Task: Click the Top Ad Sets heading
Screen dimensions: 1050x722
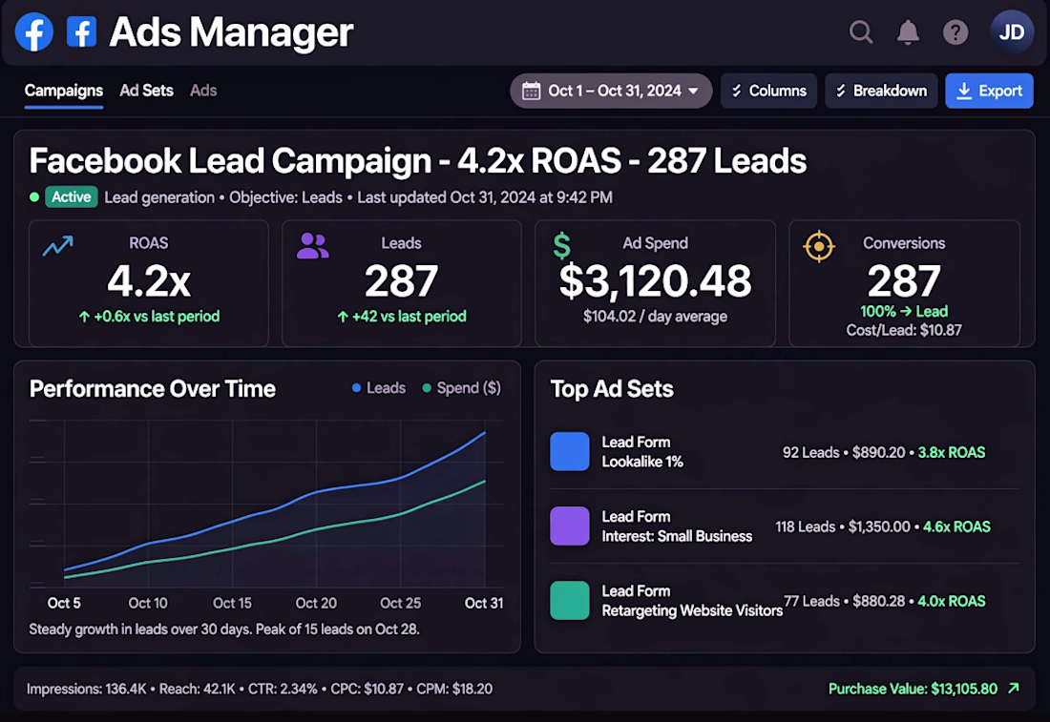Action: (x=611, y=389)
